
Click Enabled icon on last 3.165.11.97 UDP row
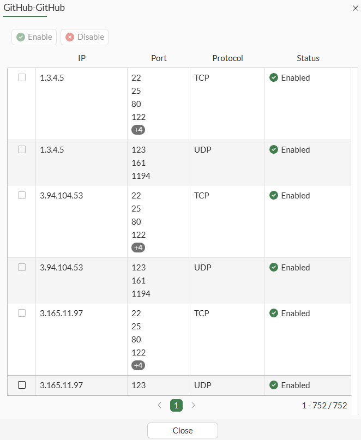(x=273, y=385)
